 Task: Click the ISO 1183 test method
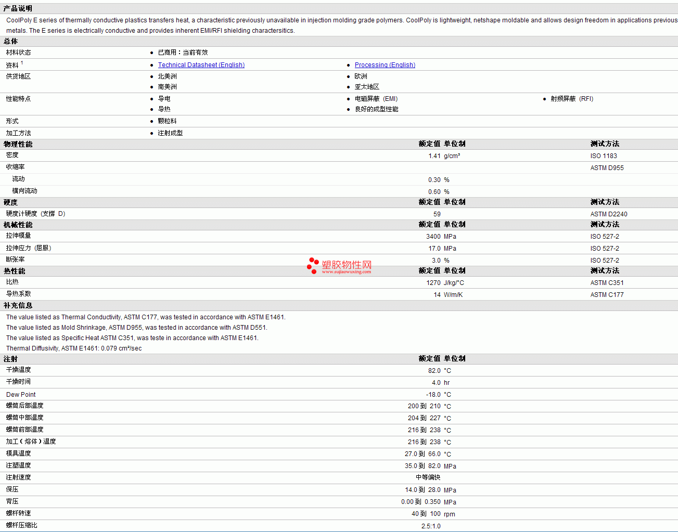tap(604, 156)
